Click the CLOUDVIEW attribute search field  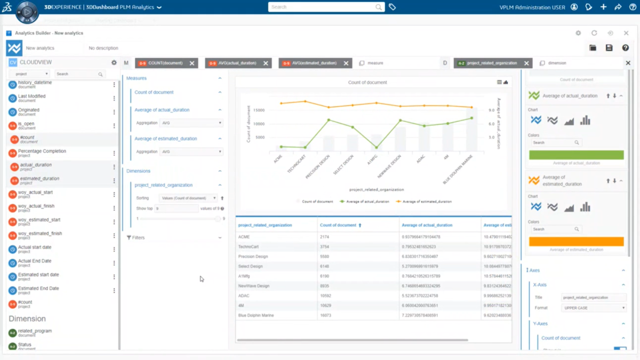[80, 74]
